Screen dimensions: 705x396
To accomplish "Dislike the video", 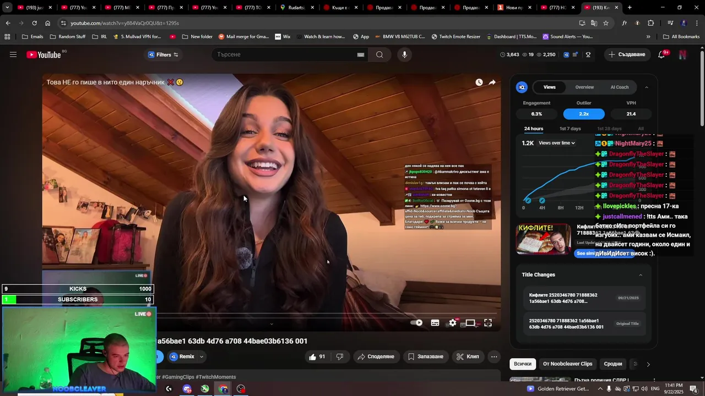I will [x=340, y=356].
